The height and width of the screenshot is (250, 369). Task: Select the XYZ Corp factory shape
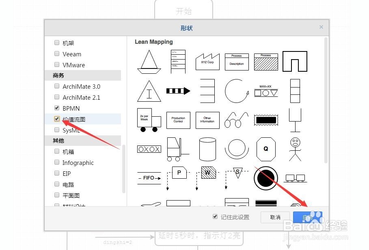[207, 61]
